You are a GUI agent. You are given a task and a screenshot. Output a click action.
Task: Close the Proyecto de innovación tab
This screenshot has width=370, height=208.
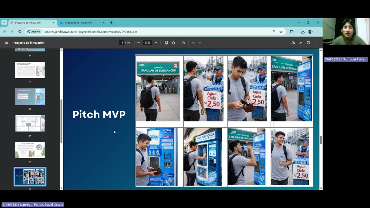(x=53, y=23)
